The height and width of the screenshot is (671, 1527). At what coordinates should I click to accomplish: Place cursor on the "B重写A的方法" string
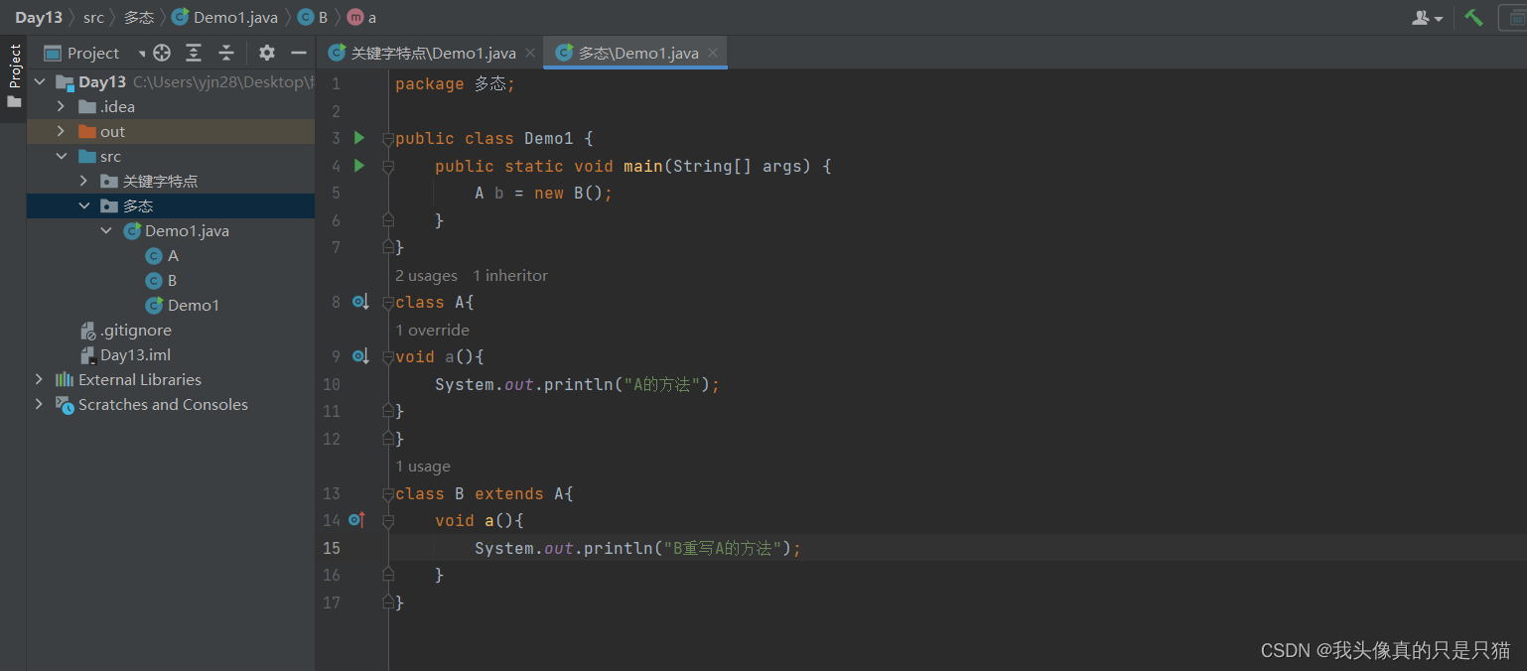[723, 548]
